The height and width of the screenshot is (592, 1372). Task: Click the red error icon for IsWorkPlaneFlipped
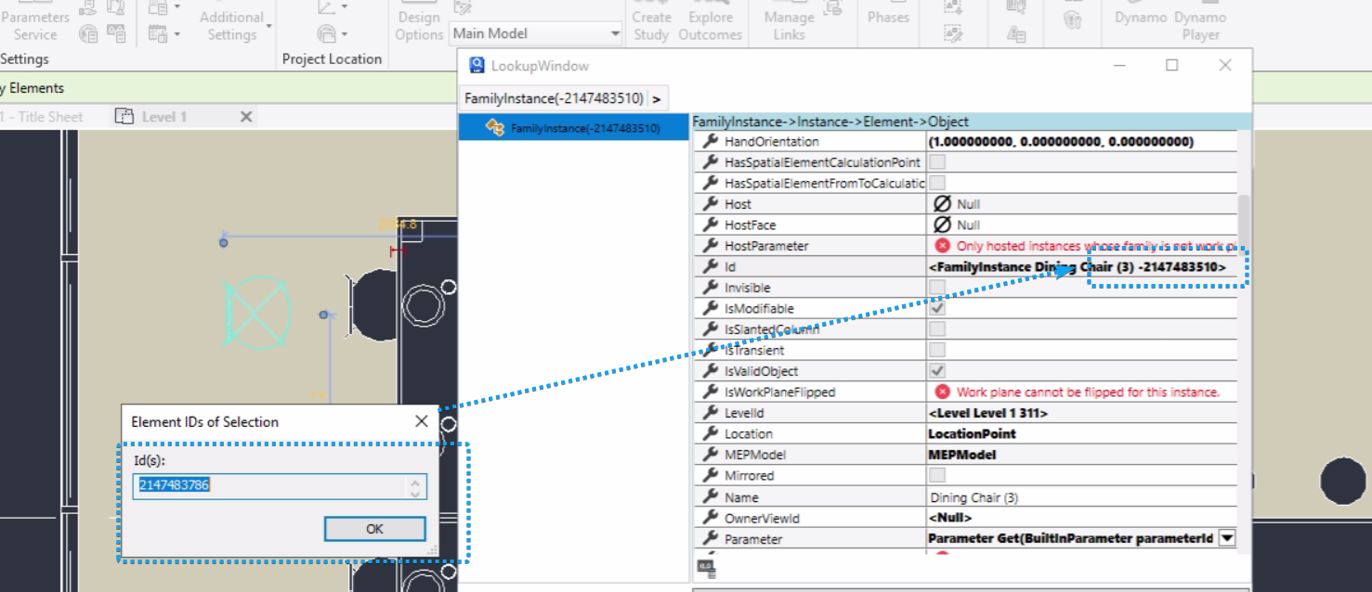click(x=942, y=392)
